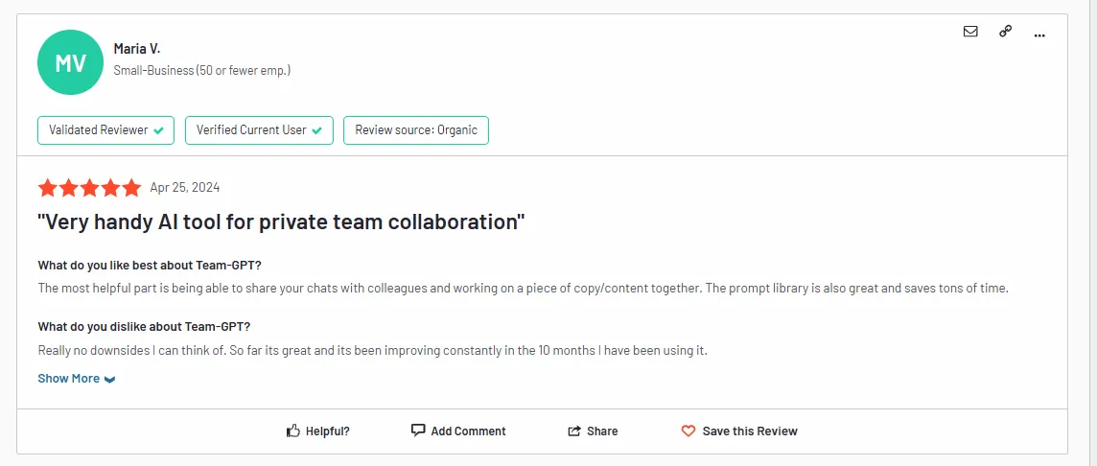The width and height of the screenshot is (1097, 466).
Task: Open the MV reviewer avatar
Action: (x=70, y=63)
